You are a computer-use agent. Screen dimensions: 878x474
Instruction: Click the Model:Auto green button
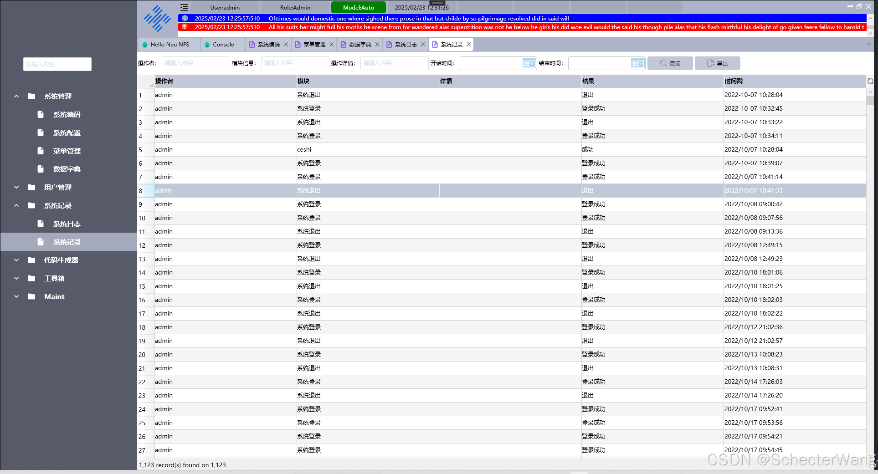click(x=359, y=7)
